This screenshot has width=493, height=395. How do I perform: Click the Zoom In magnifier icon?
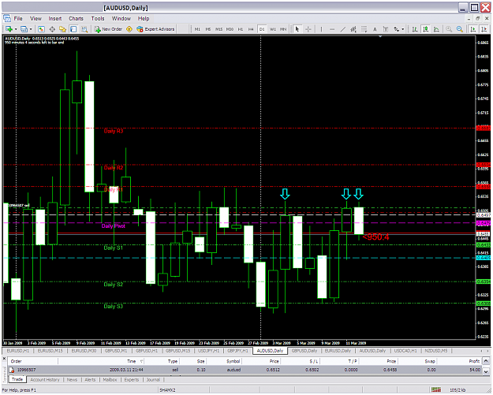pyautogui.click(x=449, y=29)
